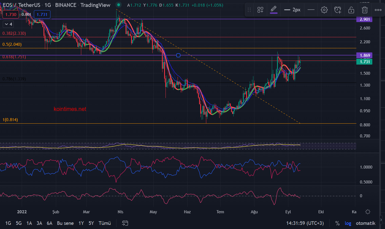Screen dimensions: 385x229
Task: Select the 1A time range
Action: 29,223
